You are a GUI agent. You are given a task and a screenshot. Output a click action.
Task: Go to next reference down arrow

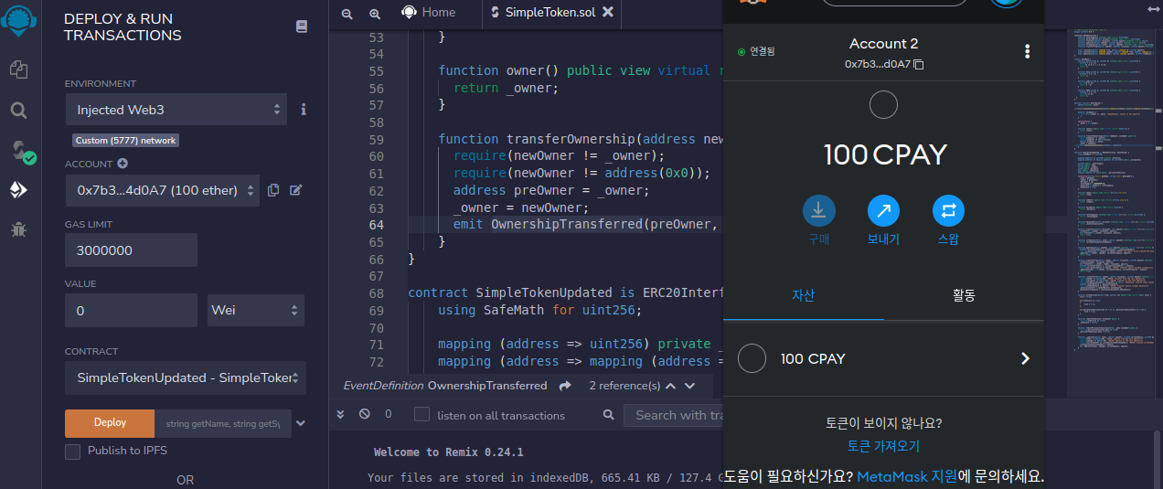(x=690, y=386)
